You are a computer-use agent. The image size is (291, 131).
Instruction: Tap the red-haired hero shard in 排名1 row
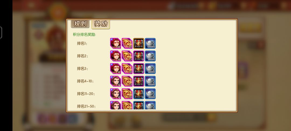(x=115, y=43)
